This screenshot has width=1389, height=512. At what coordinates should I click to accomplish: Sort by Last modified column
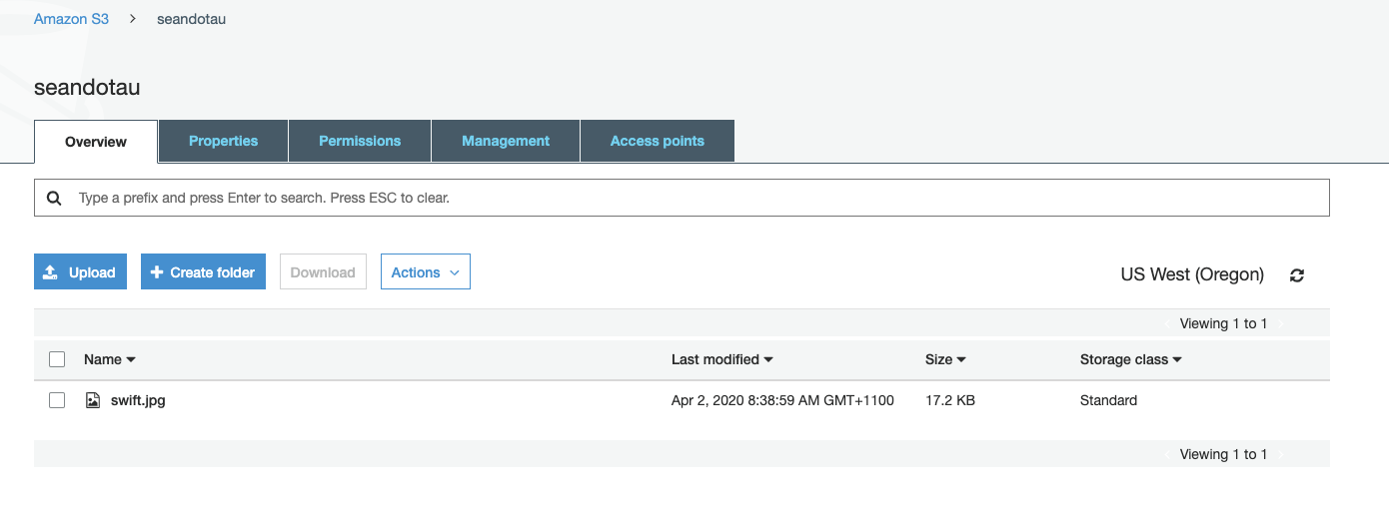point(721,359)
